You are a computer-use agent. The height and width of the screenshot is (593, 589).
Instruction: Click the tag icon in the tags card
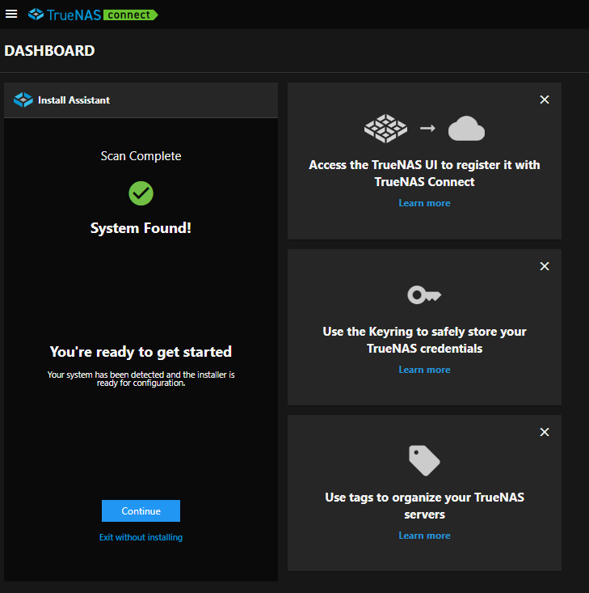click(x=424, y=460)
